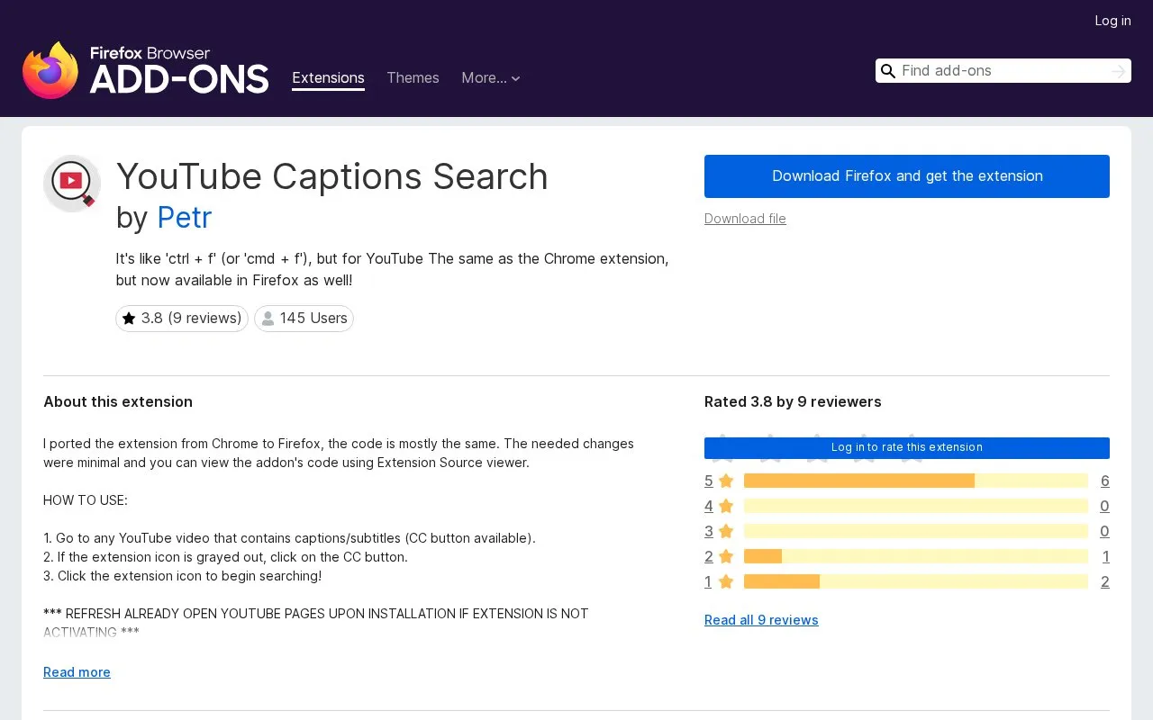1153x720 pixels.
Task: Click the YouTube Captions Search extension icon
Action: pos(72,184)
